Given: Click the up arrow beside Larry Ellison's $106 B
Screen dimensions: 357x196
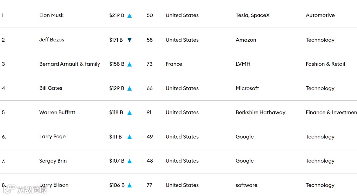Looking at the screenshot, I should tap(130, 185).
